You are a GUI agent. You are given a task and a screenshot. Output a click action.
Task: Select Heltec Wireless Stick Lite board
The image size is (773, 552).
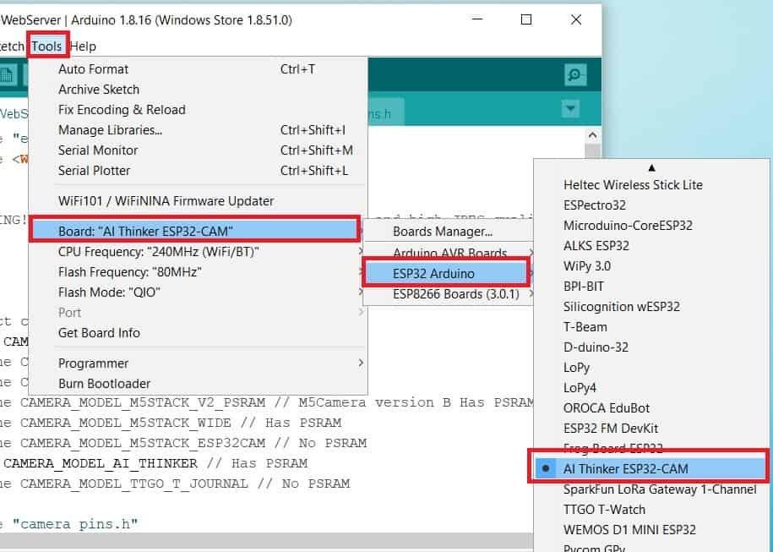(651, 184)
